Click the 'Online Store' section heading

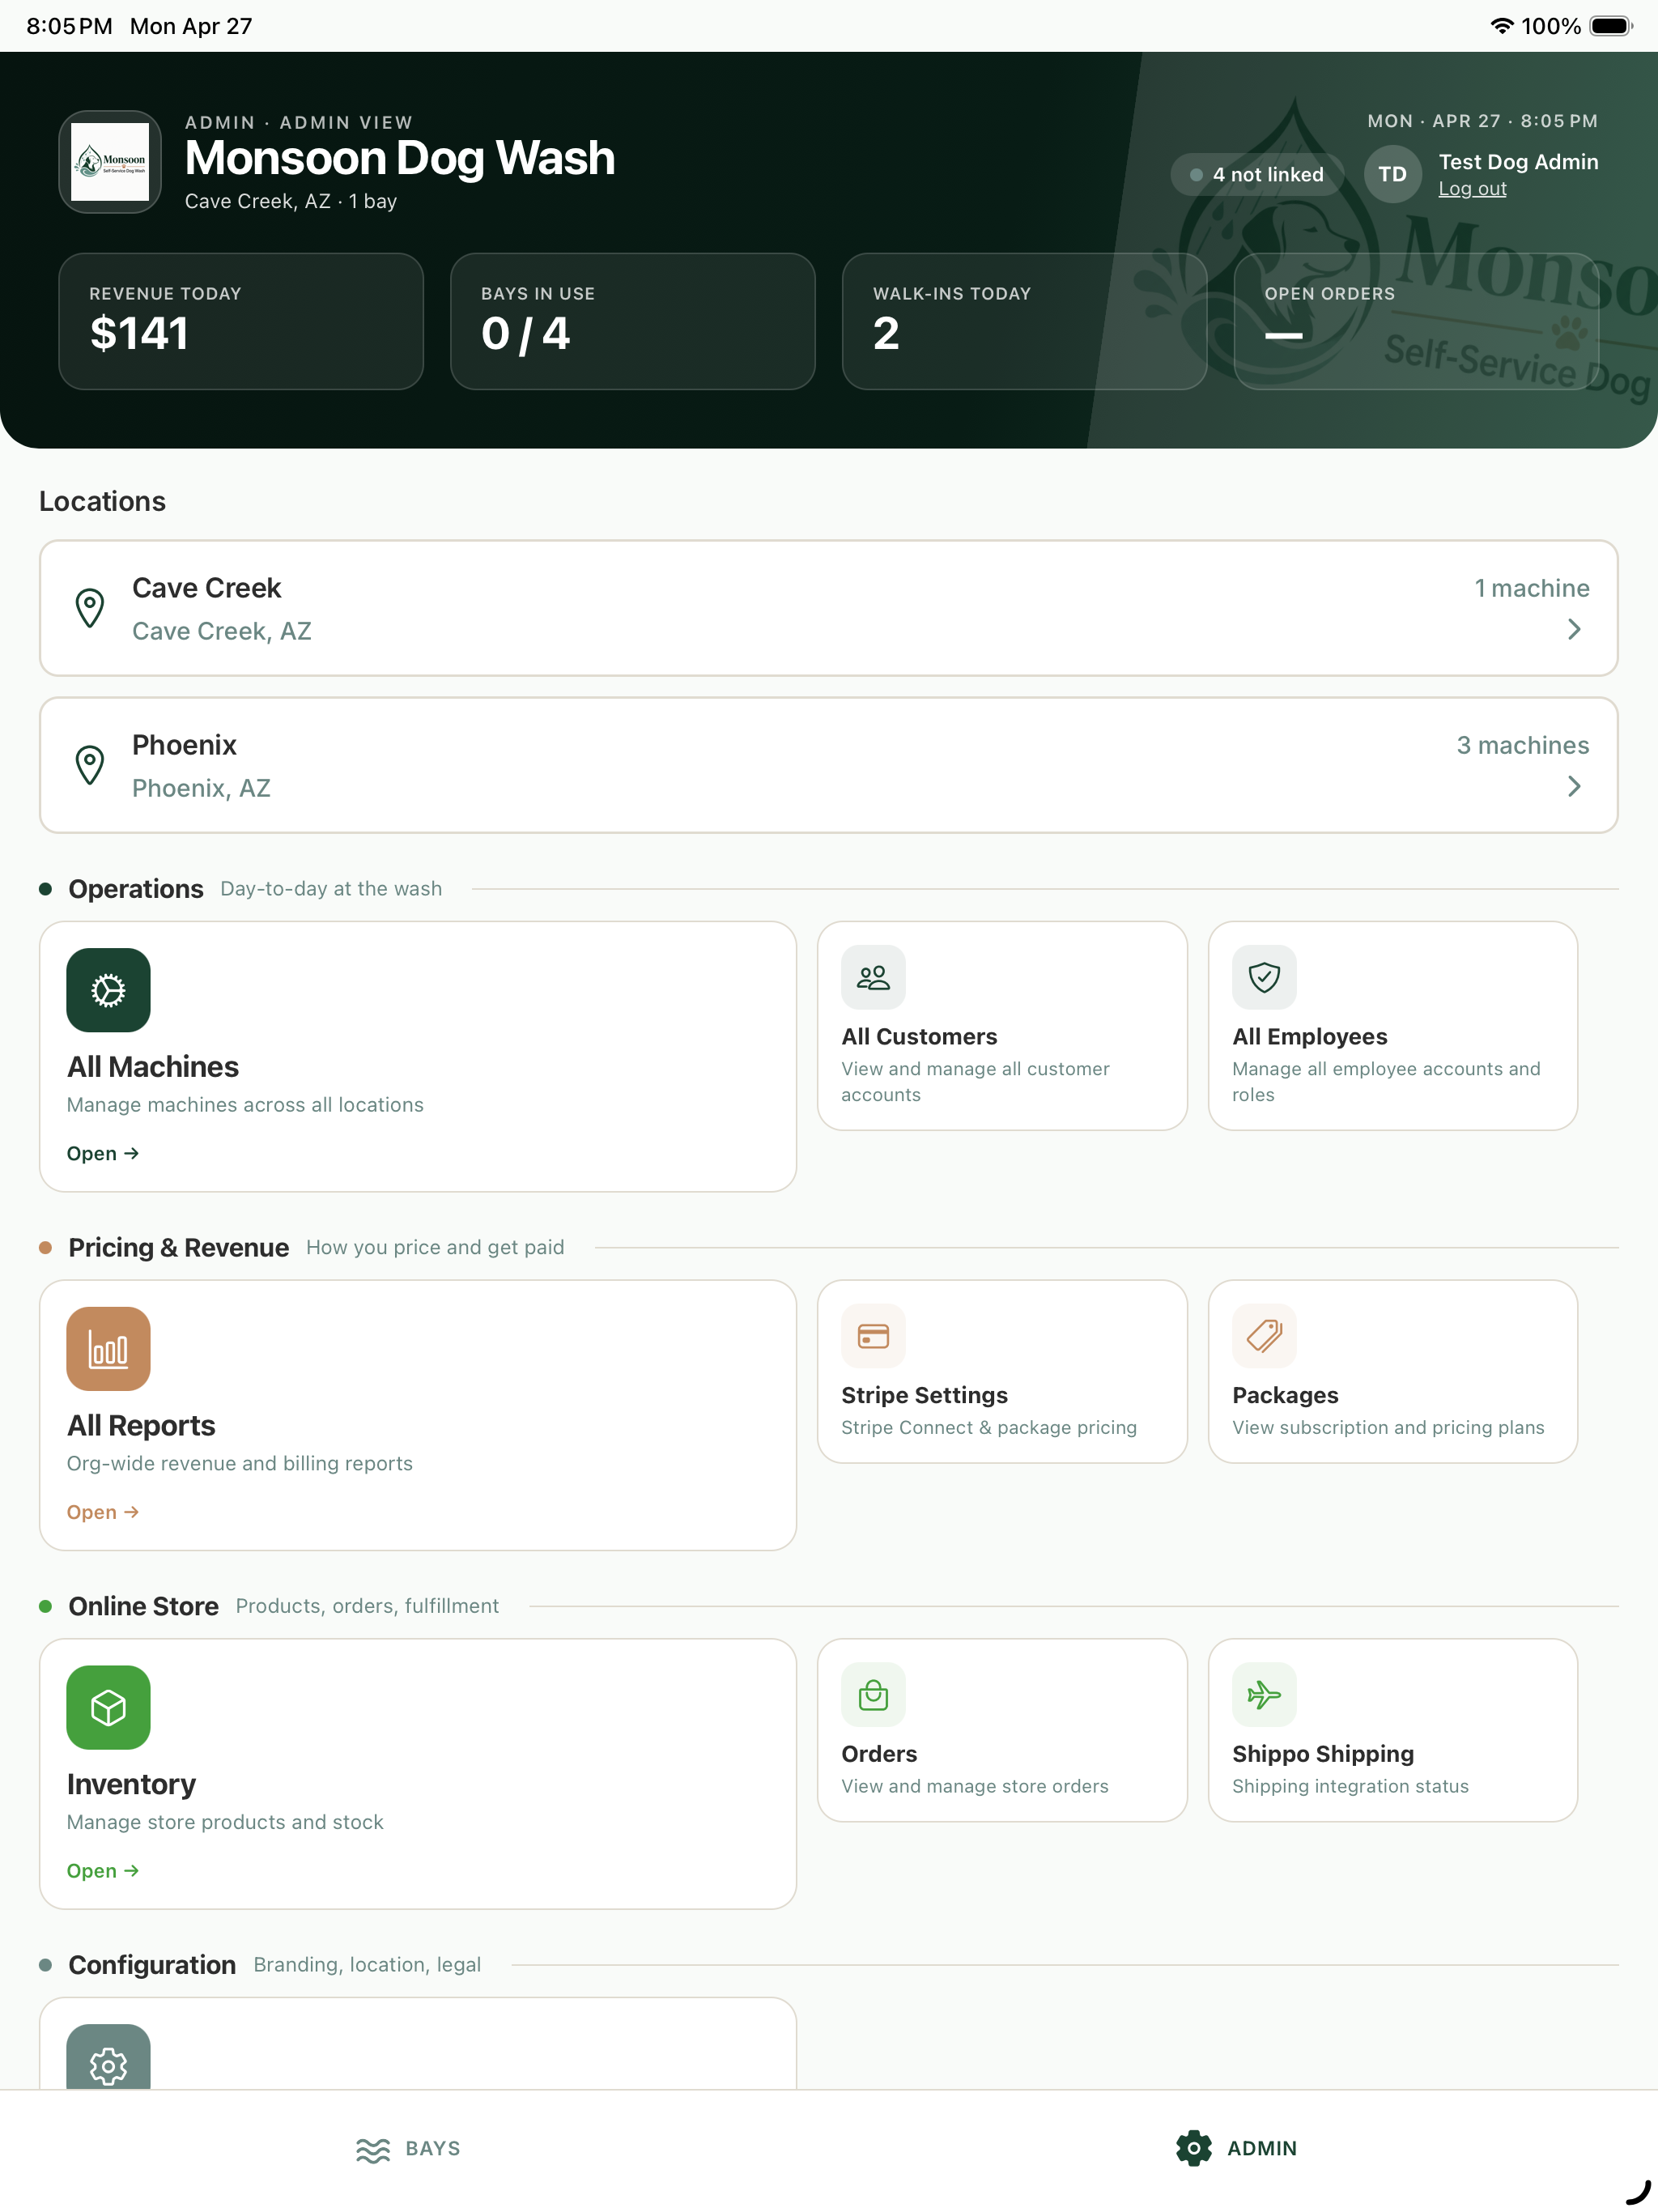[144, 1606]
